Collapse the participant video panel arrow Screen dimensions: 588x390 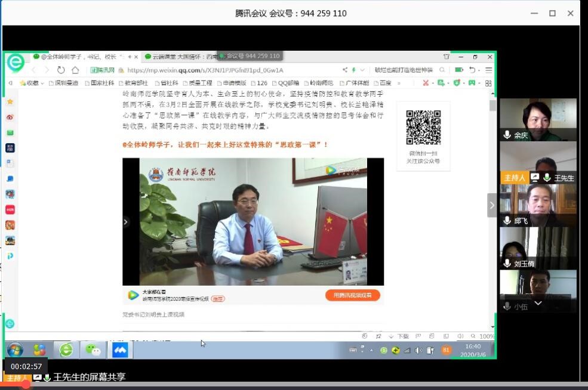[492, 205]
